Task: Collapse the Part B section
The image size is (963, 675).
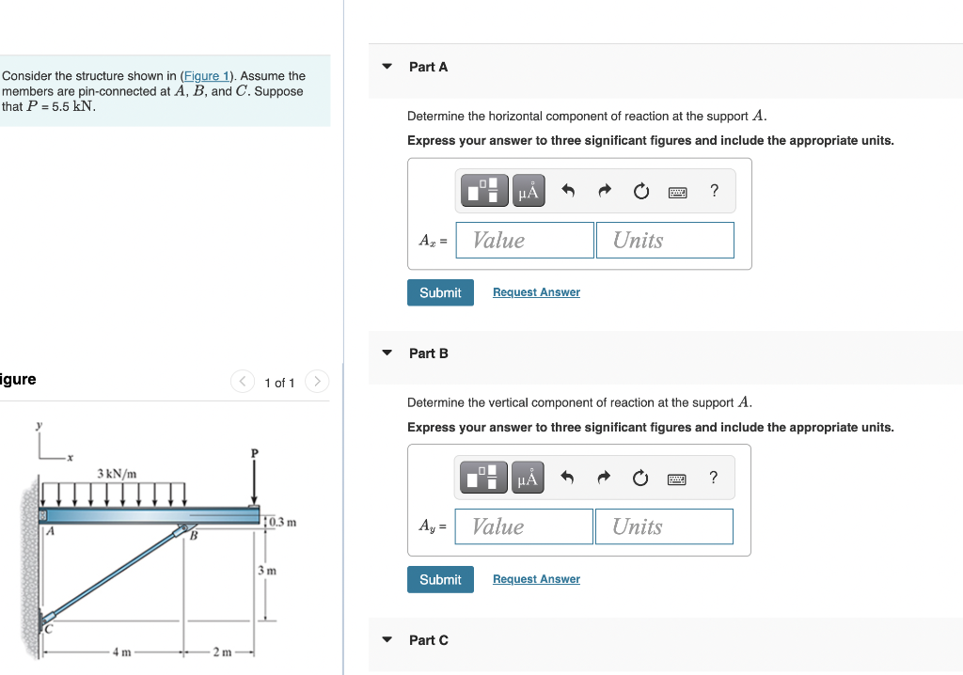Action: click(387, 353)
